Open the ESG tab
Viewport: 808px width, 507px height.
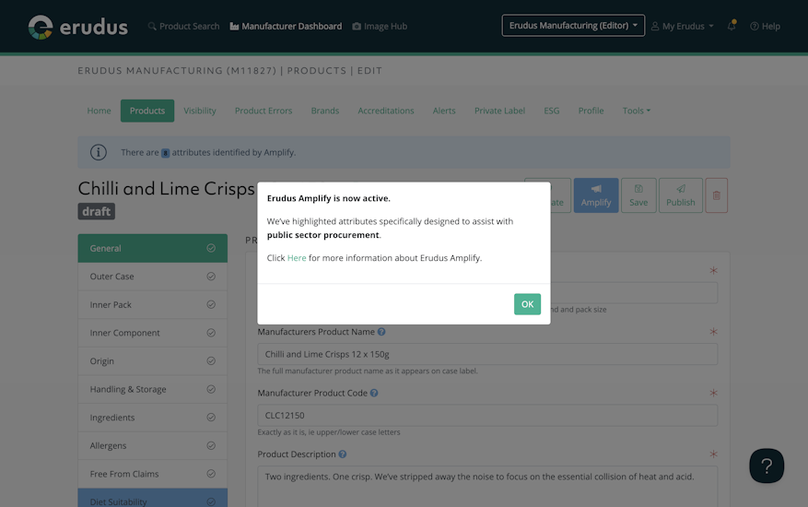551,111
